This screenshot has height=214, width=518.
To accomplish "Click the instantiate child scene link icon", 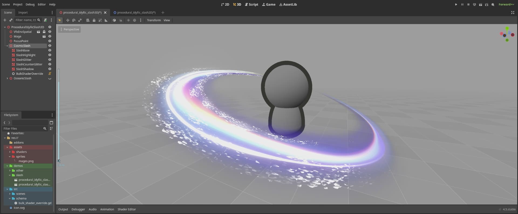I will 11,20.
